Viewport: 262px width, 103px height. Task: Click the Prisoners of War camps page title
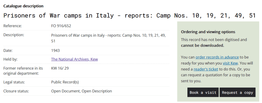(x=129, y=16)
